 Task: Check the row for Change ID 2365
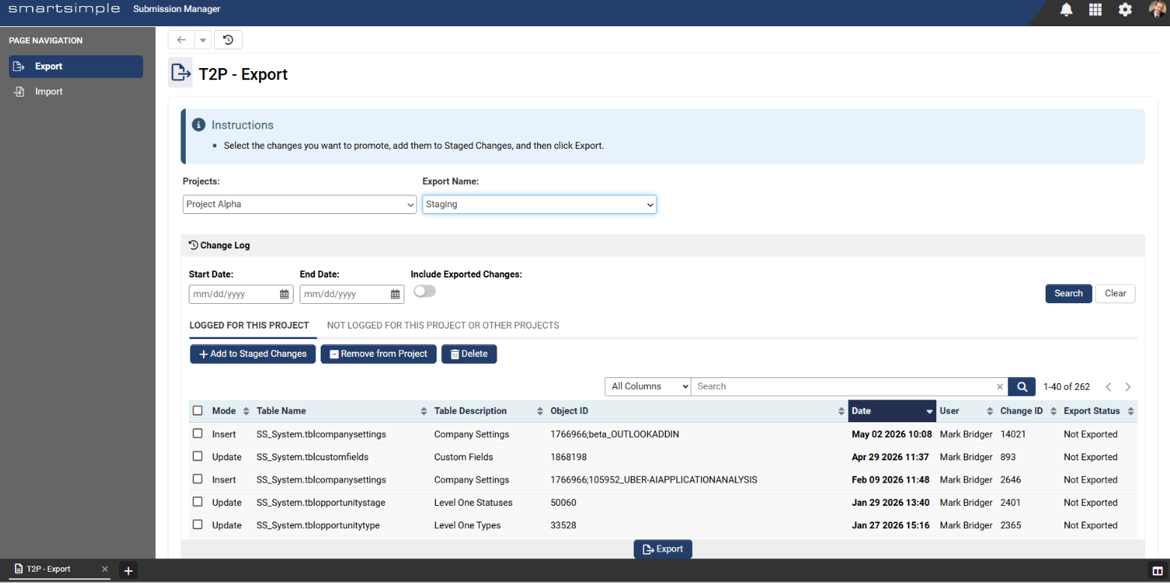198,525
